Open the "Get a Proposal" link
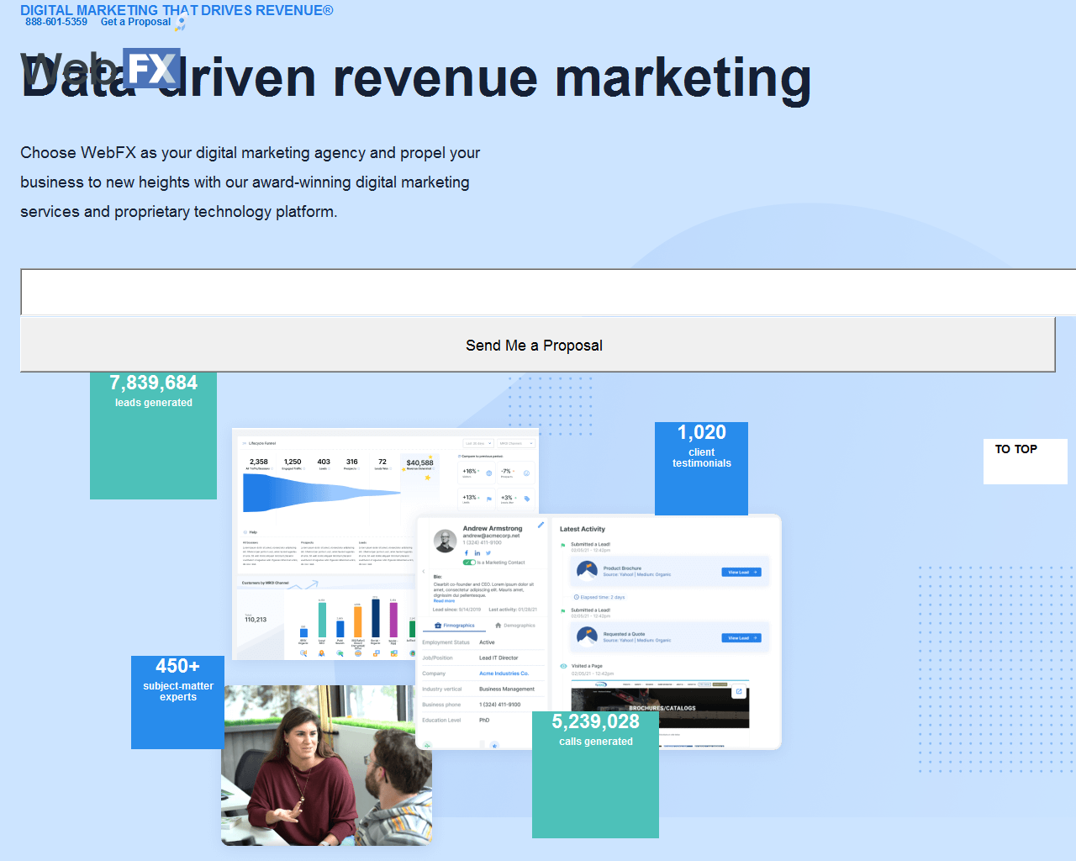The image size is (1076, 861). point(135,22)
